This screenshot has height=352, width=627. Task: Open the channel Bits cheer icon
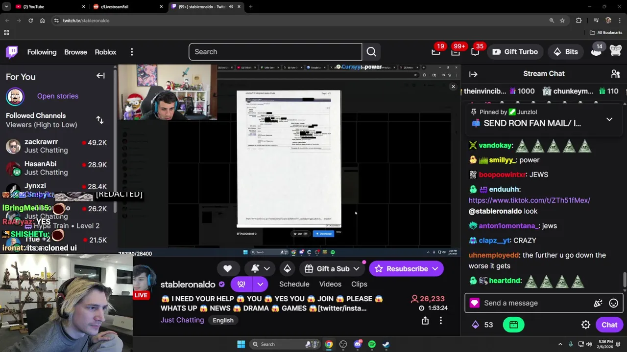point(287,268)
